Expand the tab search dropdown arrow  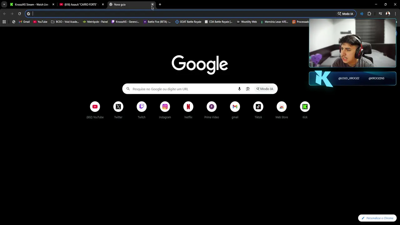click(4, 4)
